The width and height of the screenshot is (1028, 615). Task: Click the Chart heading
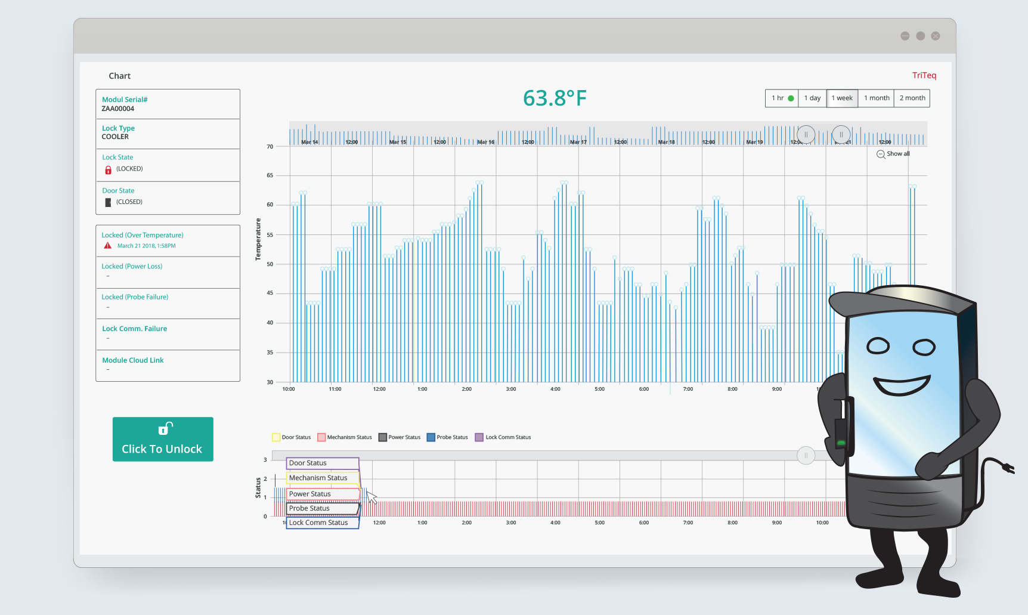click(x=119, y=76)
